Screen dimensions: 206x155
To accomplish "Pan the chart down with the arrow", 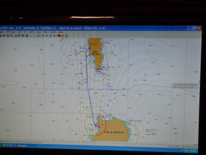I will 54,36.
